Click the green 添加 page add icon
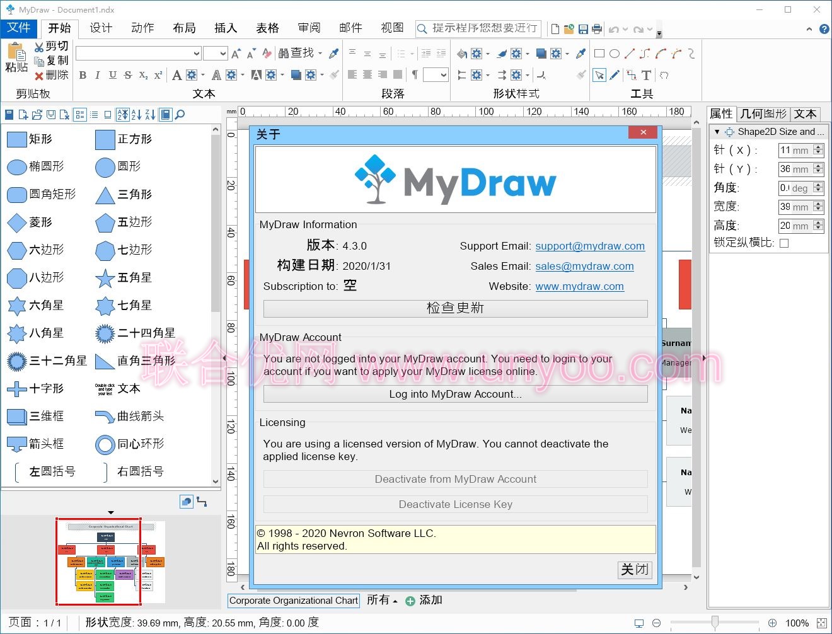Viewport: 832px width, 634px height. pyautogui.click(x=410, y=601)
